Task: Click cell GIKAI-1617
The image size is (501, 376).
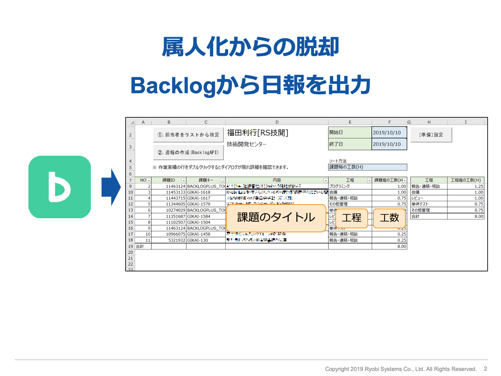Action: pos(206,198)
